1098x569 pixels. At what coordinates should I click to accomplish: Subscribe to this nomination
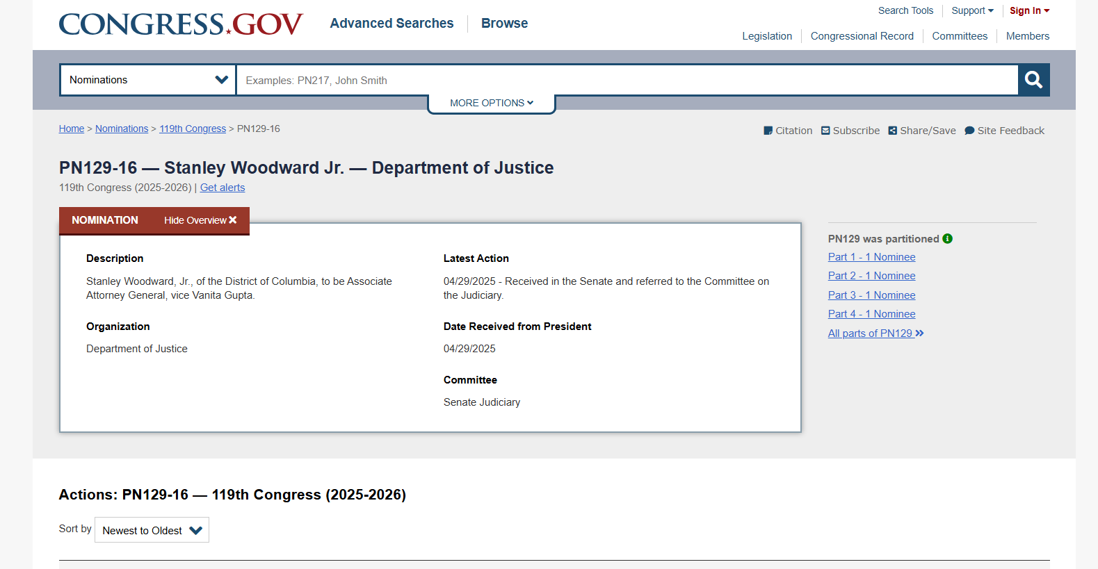[850, 131]
